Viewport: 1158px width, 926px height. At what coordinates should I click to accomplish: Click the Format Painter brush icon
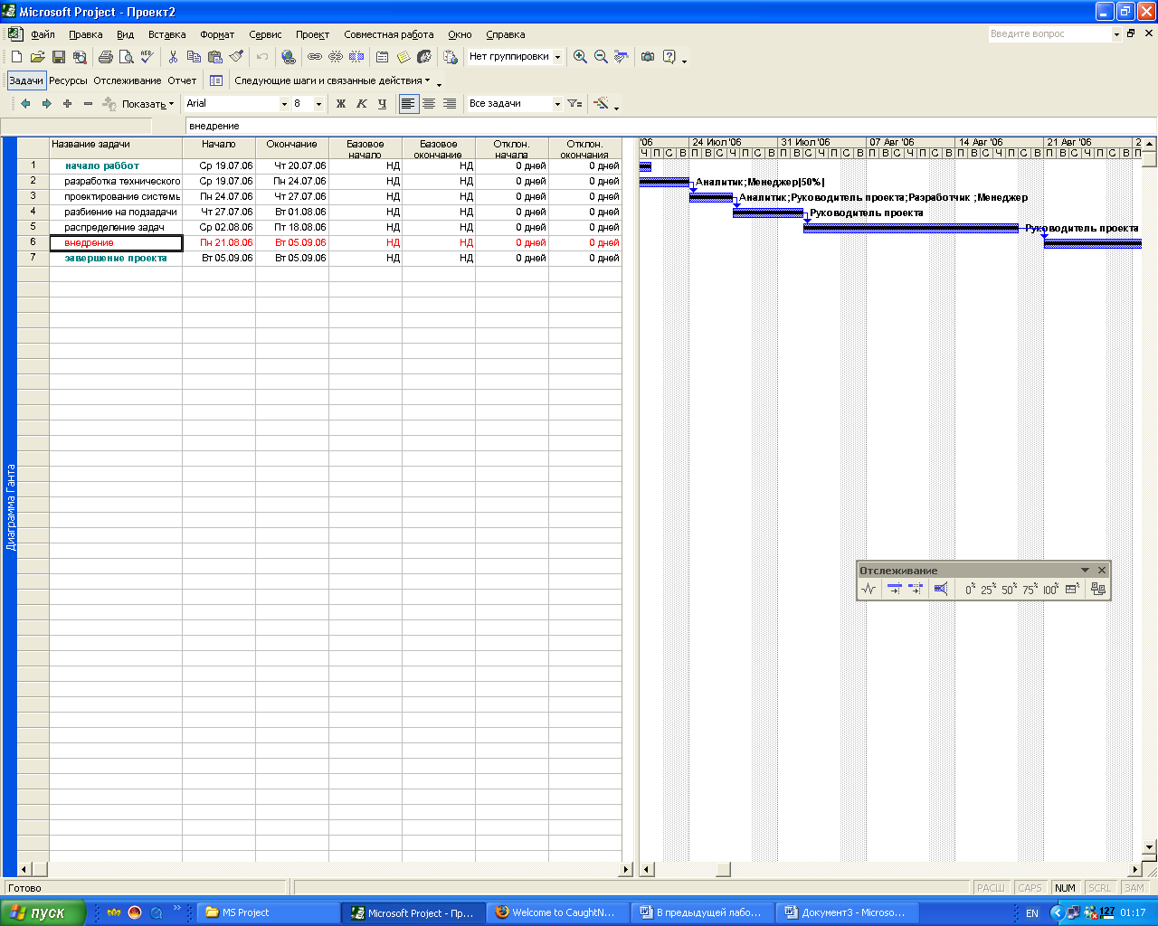click(235, 57)
